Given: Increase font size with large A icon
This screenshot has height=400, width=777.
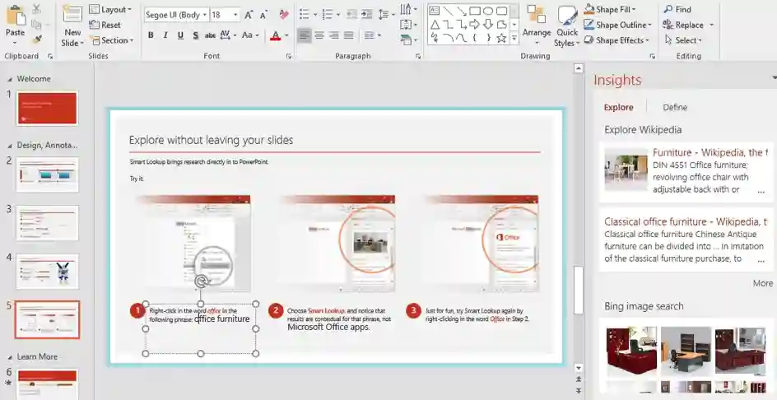Looking at the screenshot, I should 249,15.
